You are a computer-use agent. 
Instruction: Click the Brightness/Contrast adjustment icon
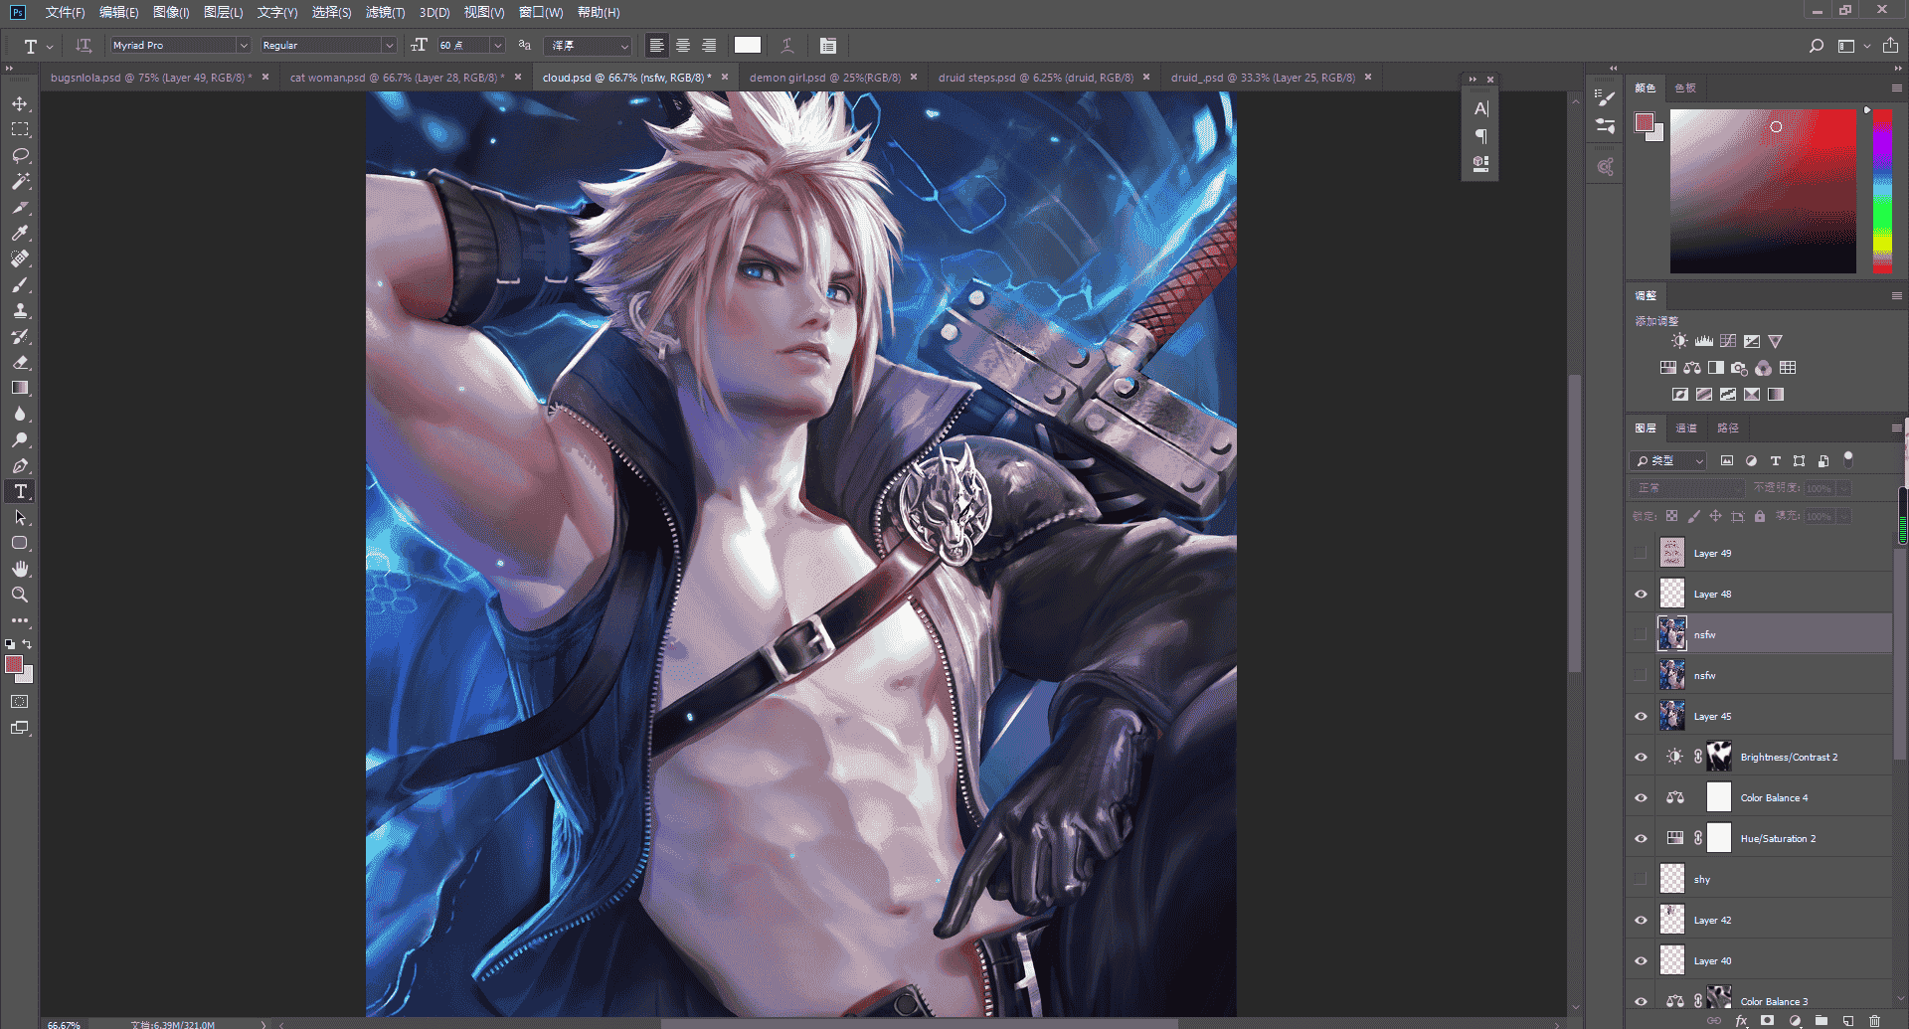pyautogui.click(x=1679, y=341)
